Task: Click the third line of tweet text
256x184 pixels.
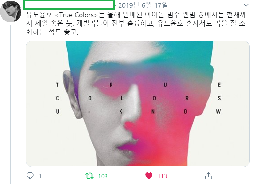Action: (52, 32)
